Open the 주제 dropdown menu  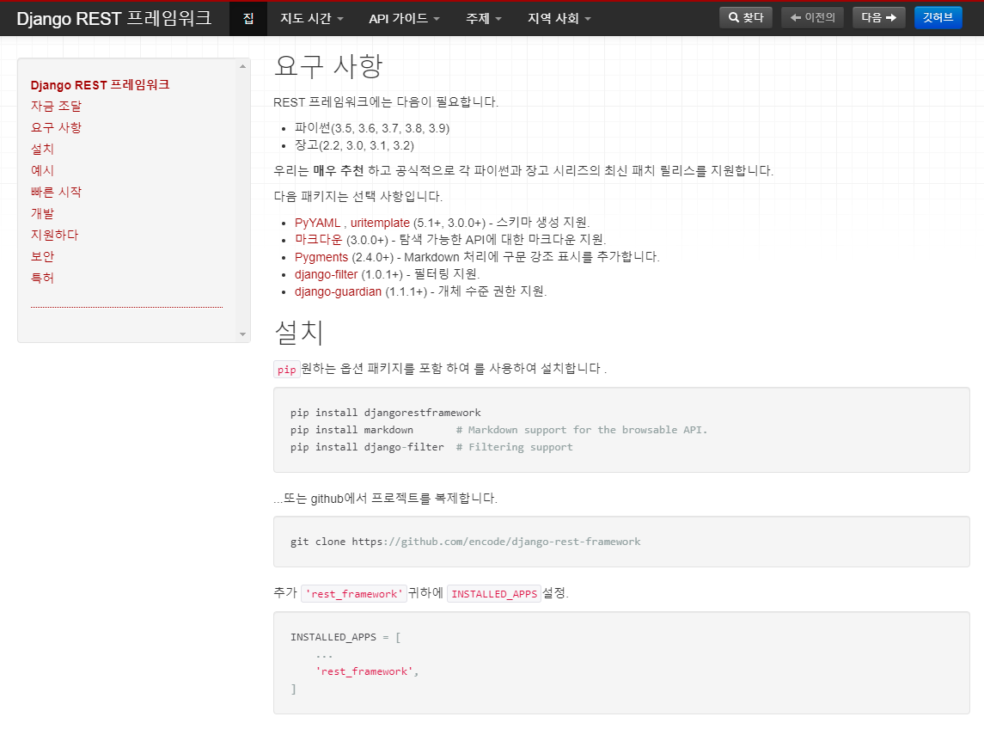click(483, 19)
